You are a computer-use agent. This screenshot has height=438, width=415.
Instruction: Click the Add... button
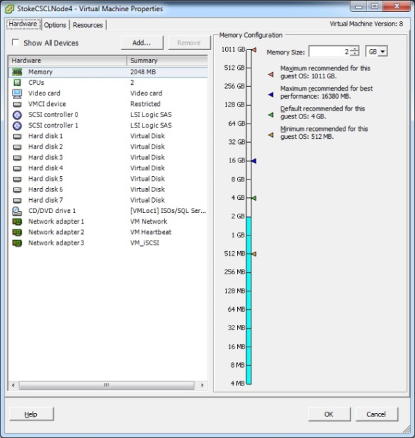[142, 43]
